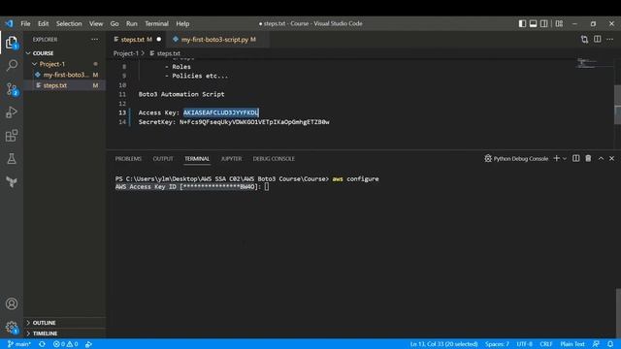The width and height of the screenshot is (621, 349).
Task: Select the Terminal panel tab
Action: pyautogui.click(x=197, y=159)
